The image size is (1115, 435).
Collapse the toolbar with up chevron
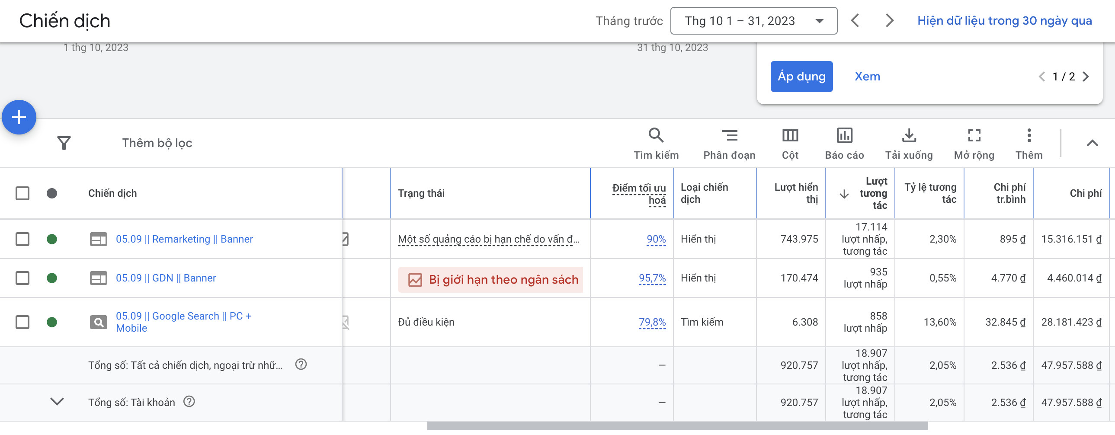[1092, 143]
